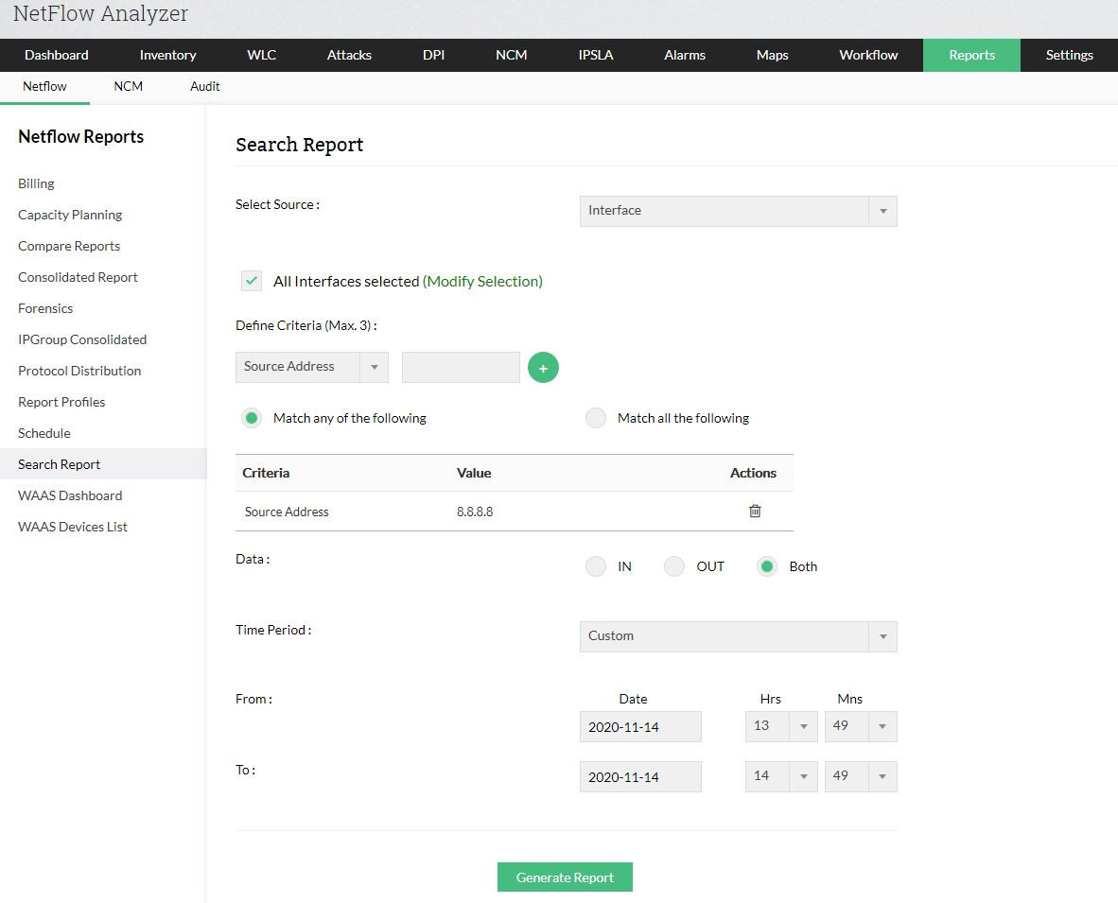Select the Reports tab
Viewport: 1118px width, 903px height.
click(x=971, y=55)
